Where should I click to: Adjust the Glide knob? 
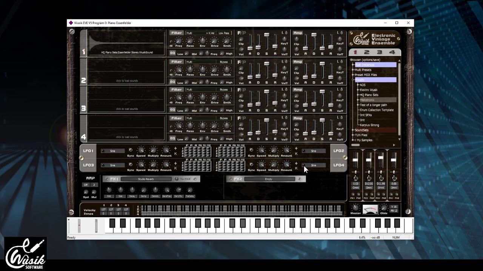383,208
